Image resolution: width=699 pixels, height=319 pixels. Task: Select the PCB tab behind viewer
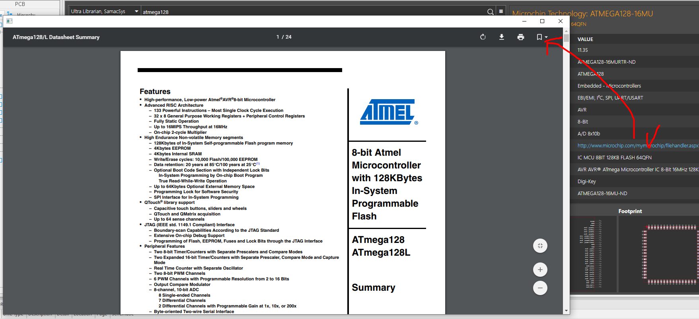coord(20,4)
